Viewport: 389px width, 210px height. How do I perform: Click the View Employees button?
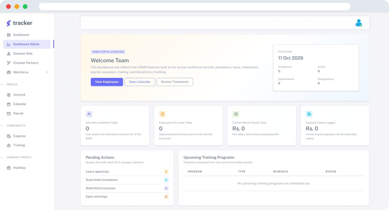[107, 82]
